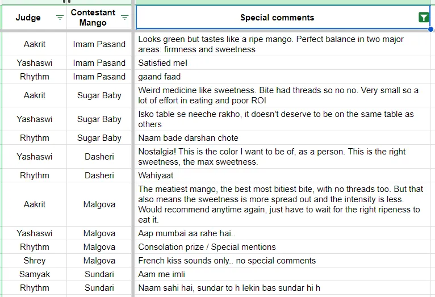The width and height of the screenshot is (435, 297).
Task: Open the Judge column filter icon
Action: pyautogui.click(x=60, y=18)
